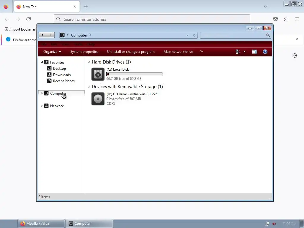Click taskbar clock
Screen dimensions: 304x228
pos(289,224)
